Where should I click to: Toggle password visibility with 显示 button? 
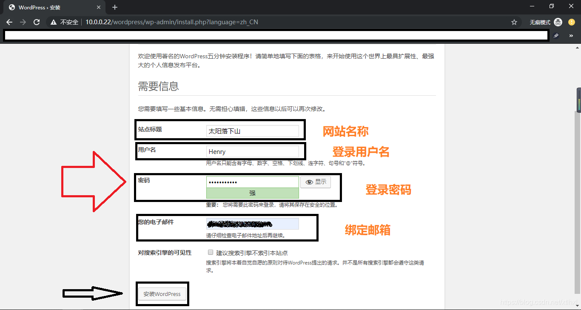[316, 182]
